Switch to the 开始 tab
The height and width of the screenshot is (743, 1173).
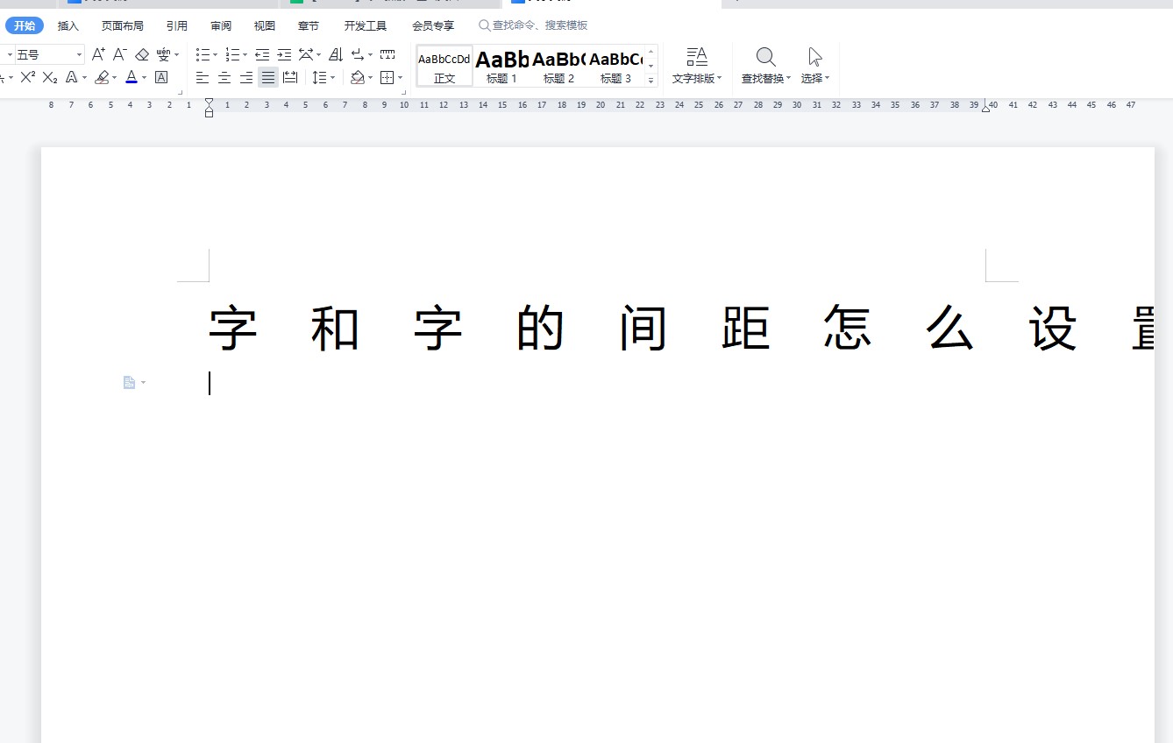point(25,25)
